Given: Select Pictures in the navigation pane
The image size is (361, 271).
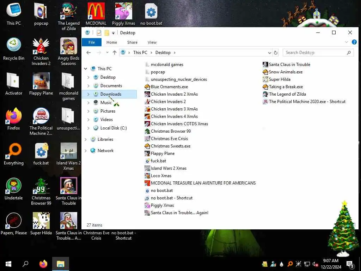Looking at the screenshot, I should pos(108,111).
